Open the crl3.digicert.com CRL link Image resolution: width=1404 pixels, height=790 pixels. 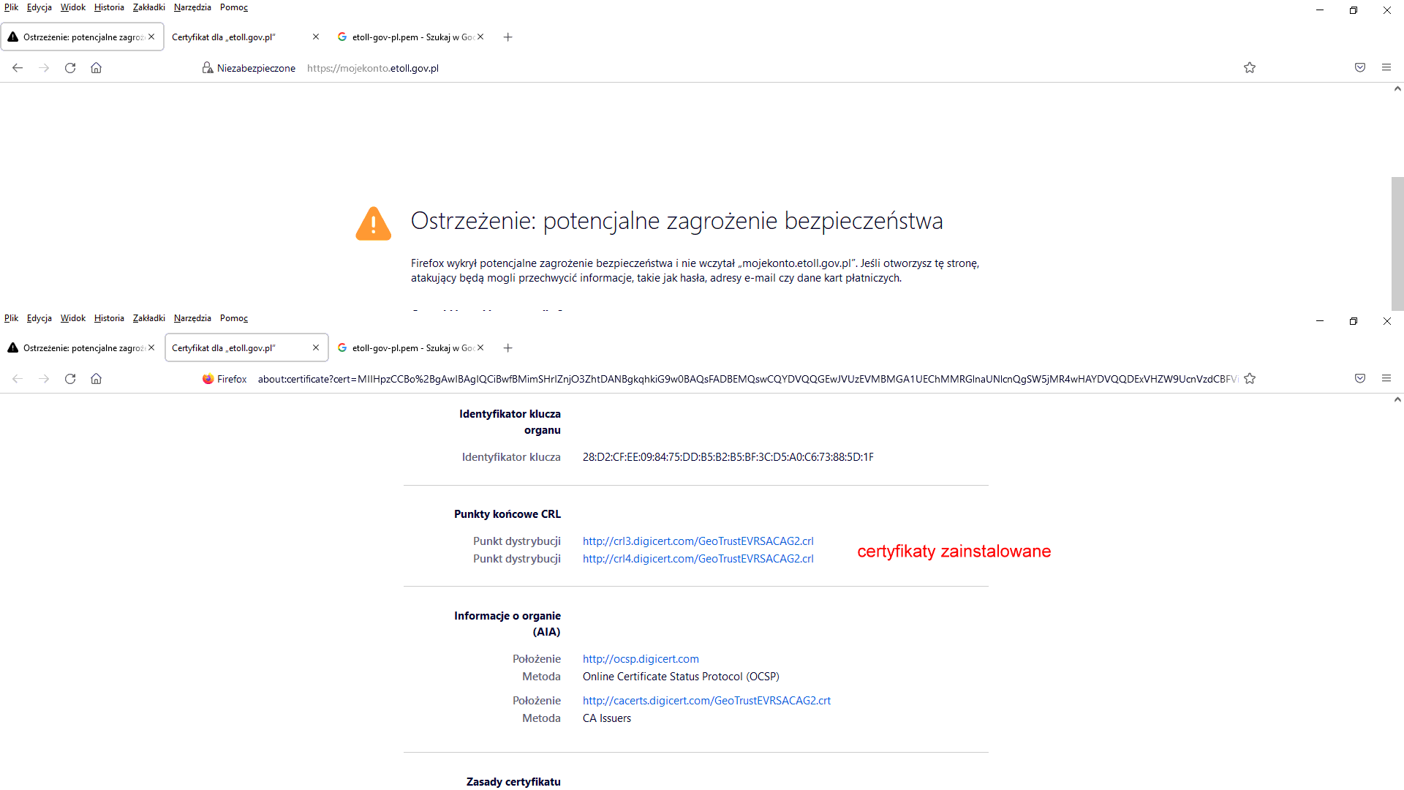698,541
